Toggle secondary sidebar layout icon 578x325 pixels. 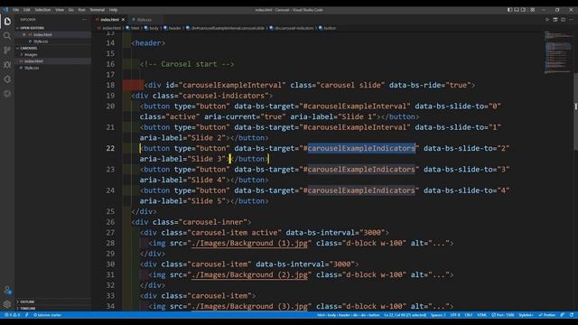coord(524,10)
